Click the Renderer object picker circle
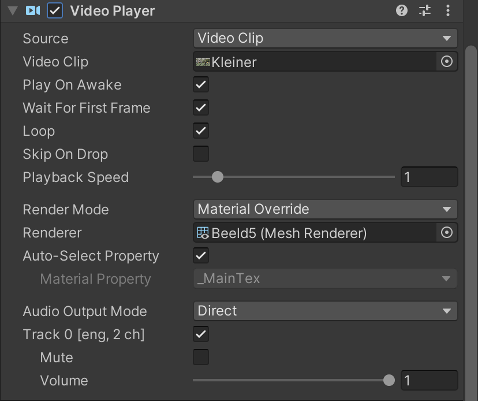The height and width of the screenshot is (401, 478). (x=446, y=232)
